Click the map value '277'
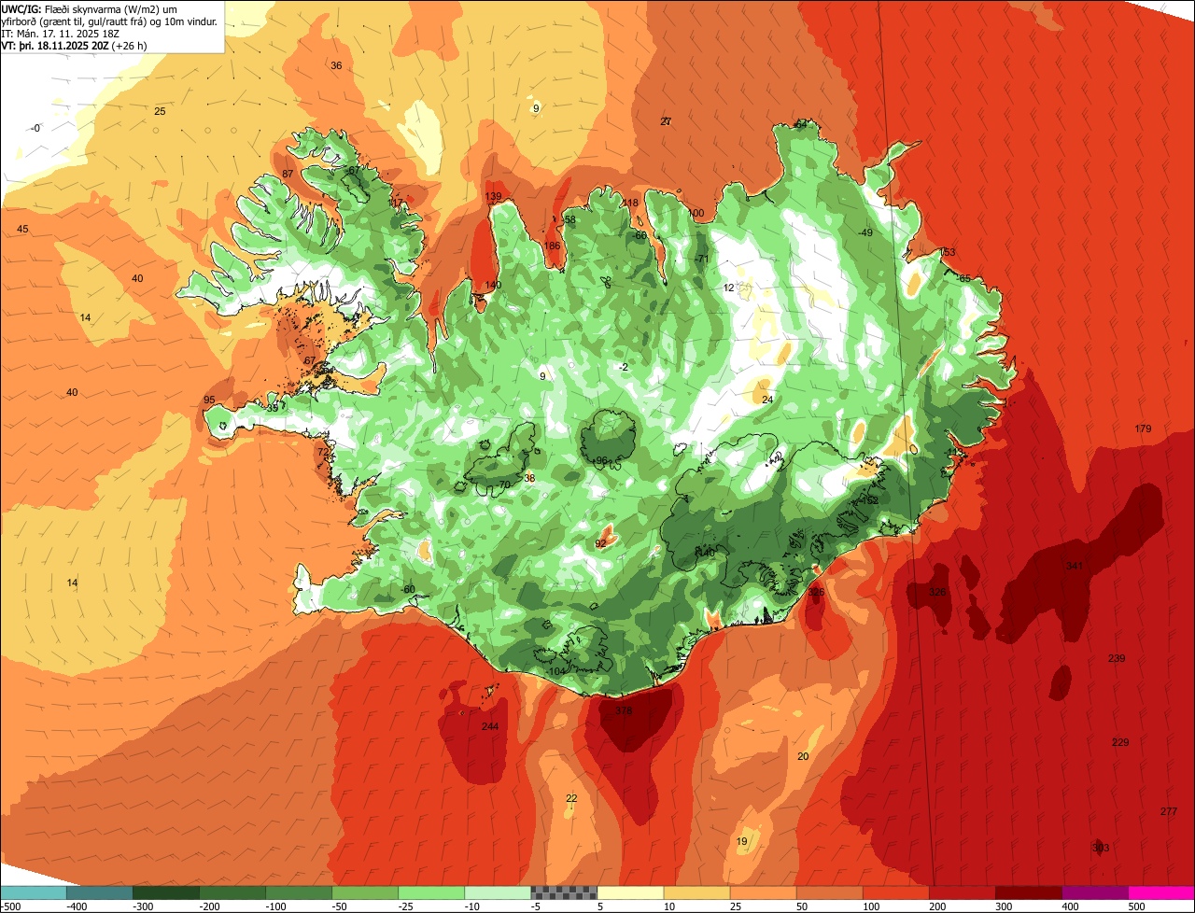1195x913 pixels. coord(1169,811)
